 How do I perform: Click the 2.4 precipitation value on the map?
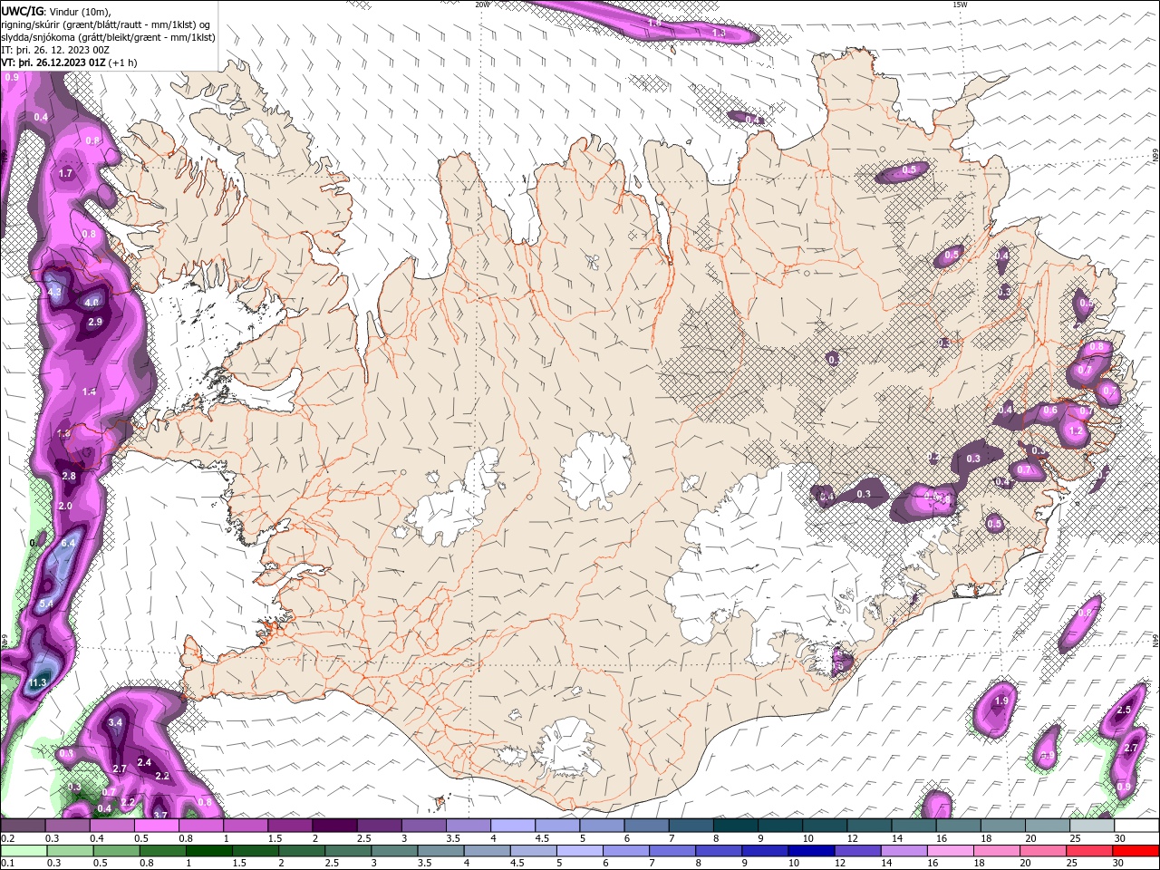pos(144,762)
